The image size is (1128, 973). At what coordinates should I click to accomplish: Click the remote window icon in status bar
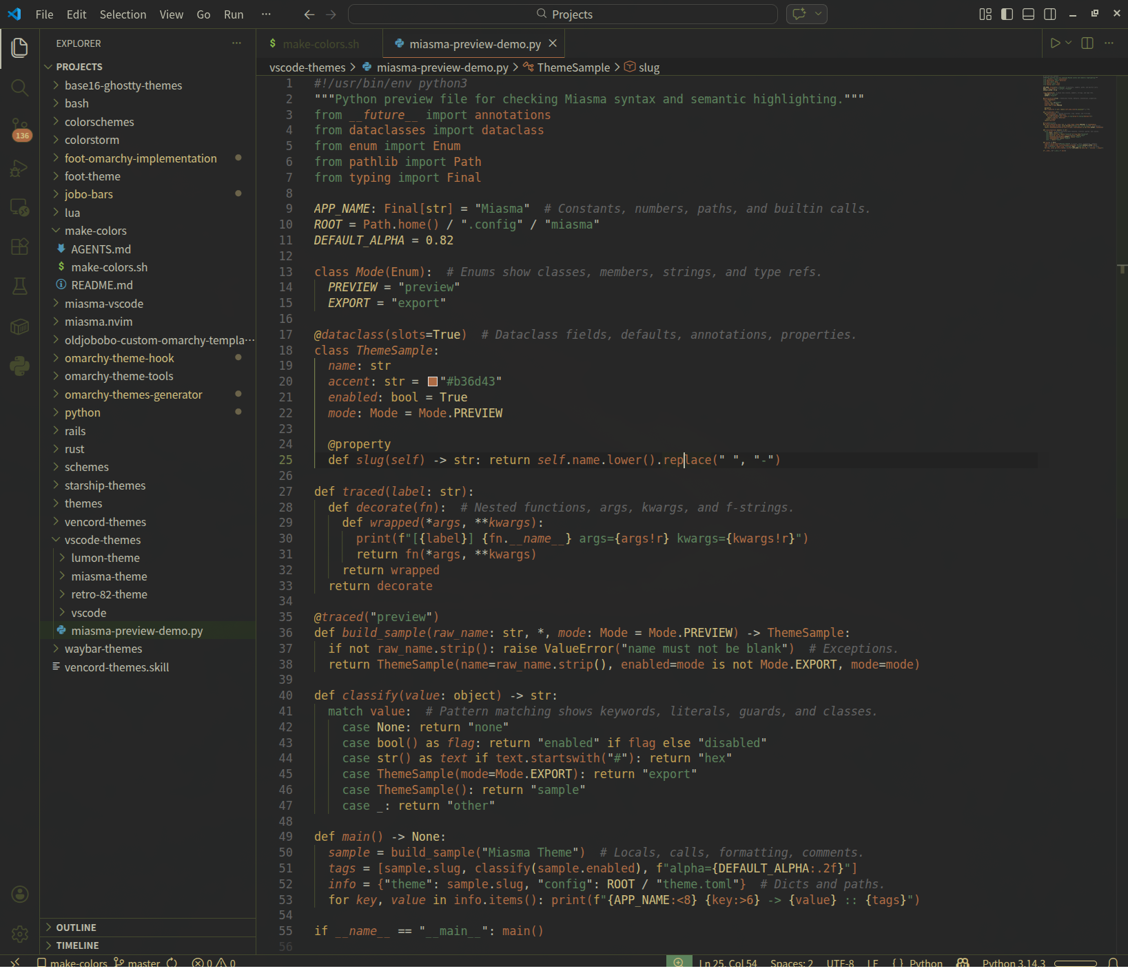pyautogui.click(x=15, y=963)
